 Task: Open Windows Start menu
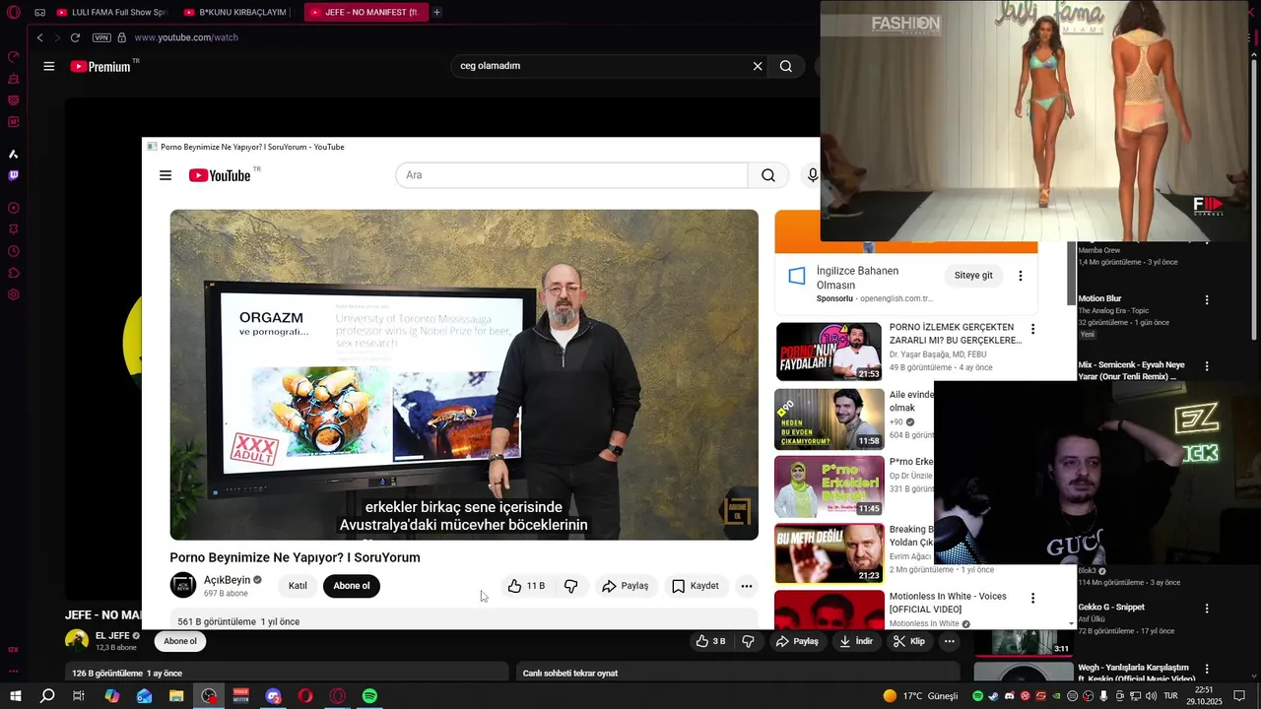(15, 696)
